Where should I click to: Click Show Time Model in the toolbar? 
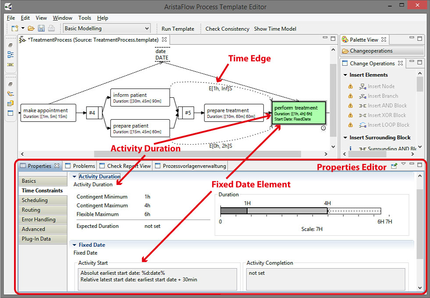click(x=275, y=29)
